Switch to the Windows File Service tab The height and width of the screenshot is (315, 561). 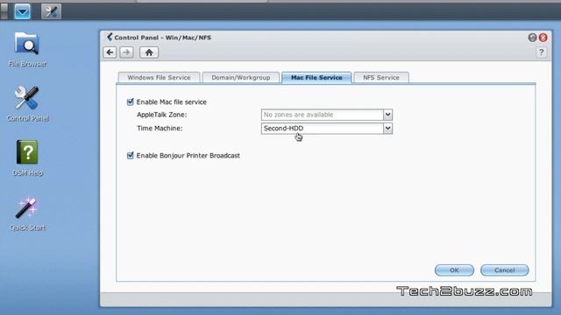(159, 78)
